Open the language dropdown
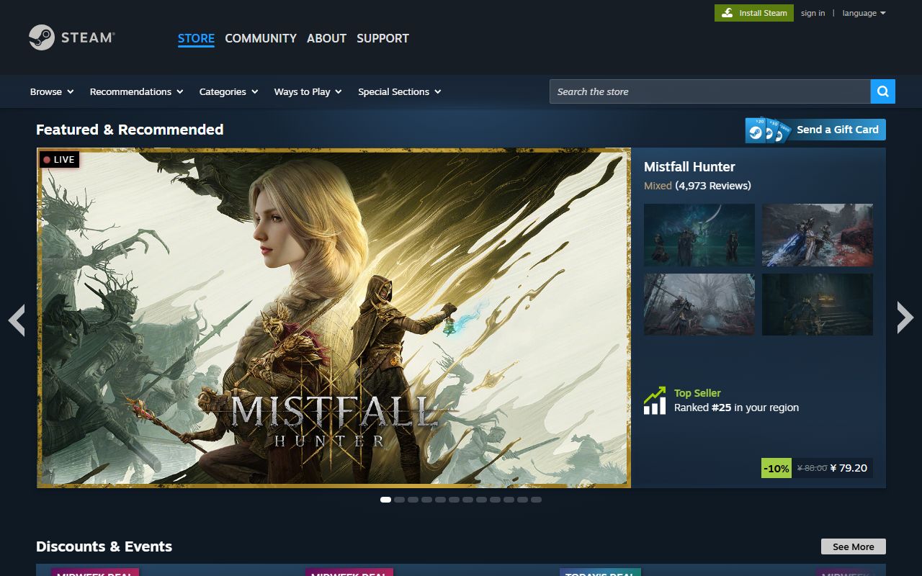The image size is (922, 576). pos(864,13)
